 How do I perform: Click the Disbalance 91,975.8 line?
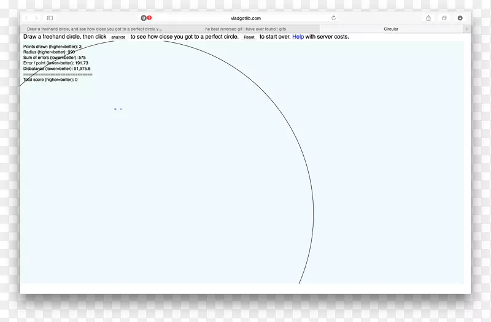56,69
